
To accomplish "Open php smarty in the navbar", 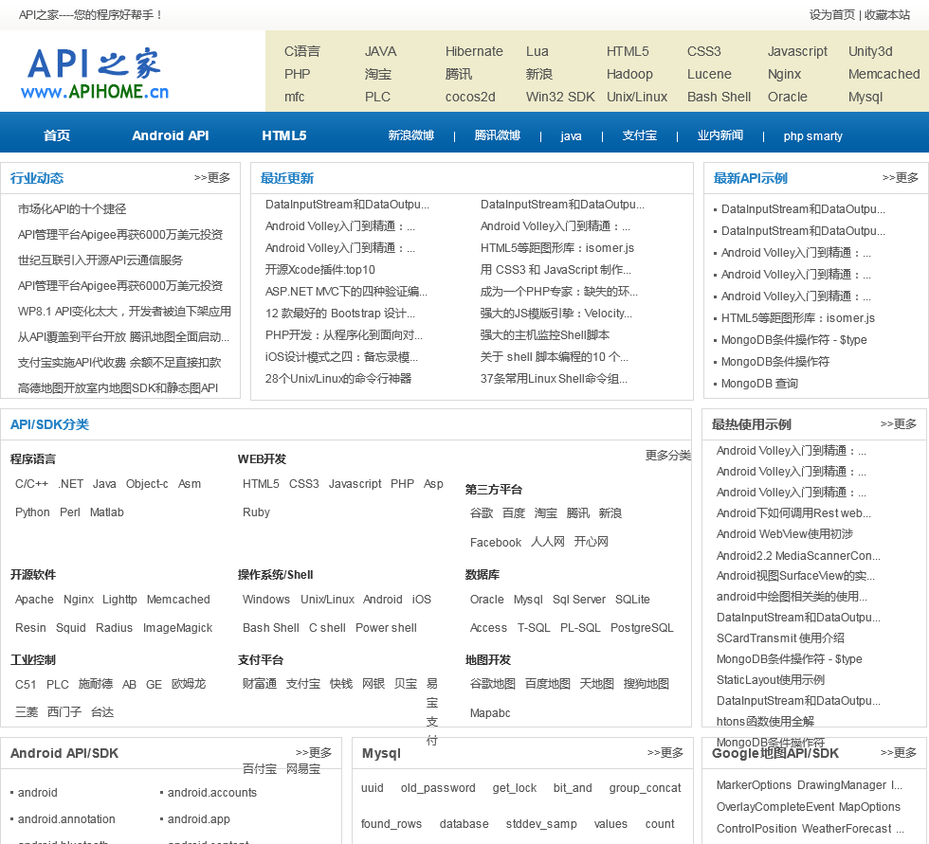I will pos(813,136).
